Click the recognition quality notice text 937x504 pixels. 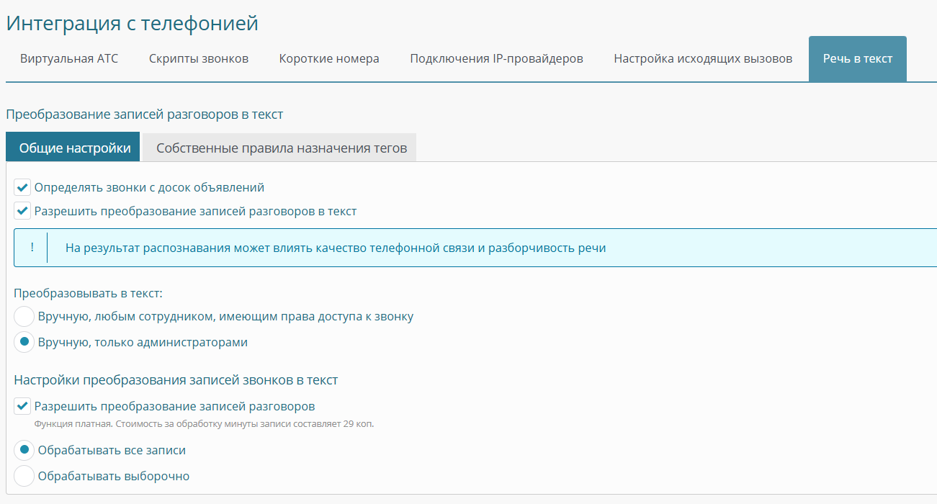tap(335, 248)
